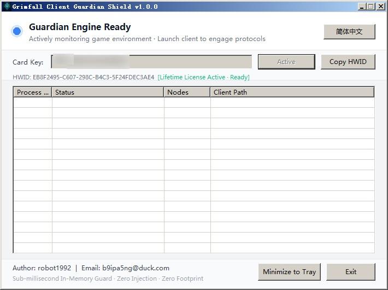Copy the HWID to clipboard
Viewport: 388px width, 290px height.
tap(348, 62)
